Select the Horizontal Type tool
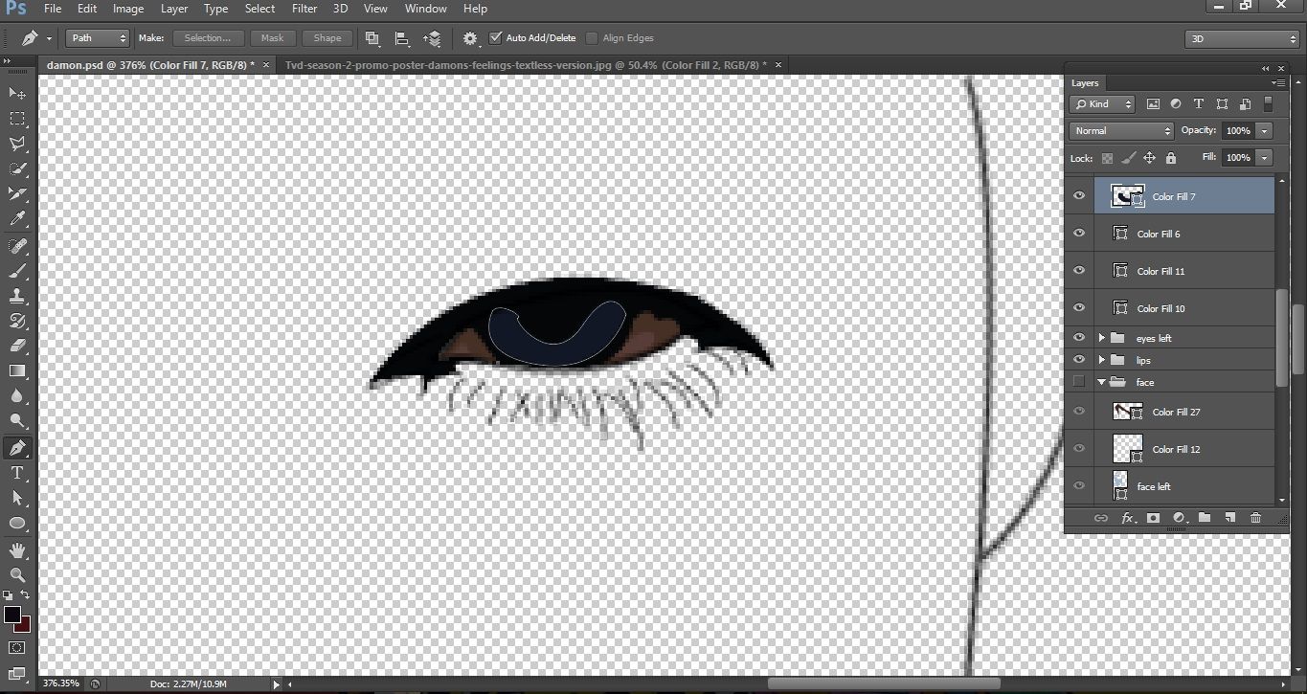This screenshot has width=1307, height=694. click(x=17, y=473)
